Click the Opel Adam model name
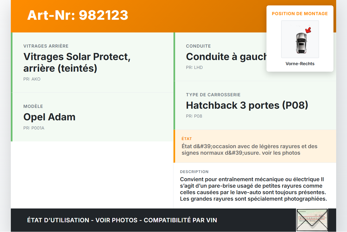 pos(49,117)
